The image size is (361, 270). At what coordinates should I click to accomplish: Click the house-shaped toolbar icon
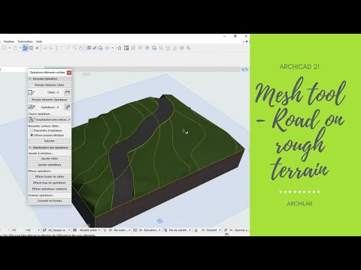tap(80, 48)
